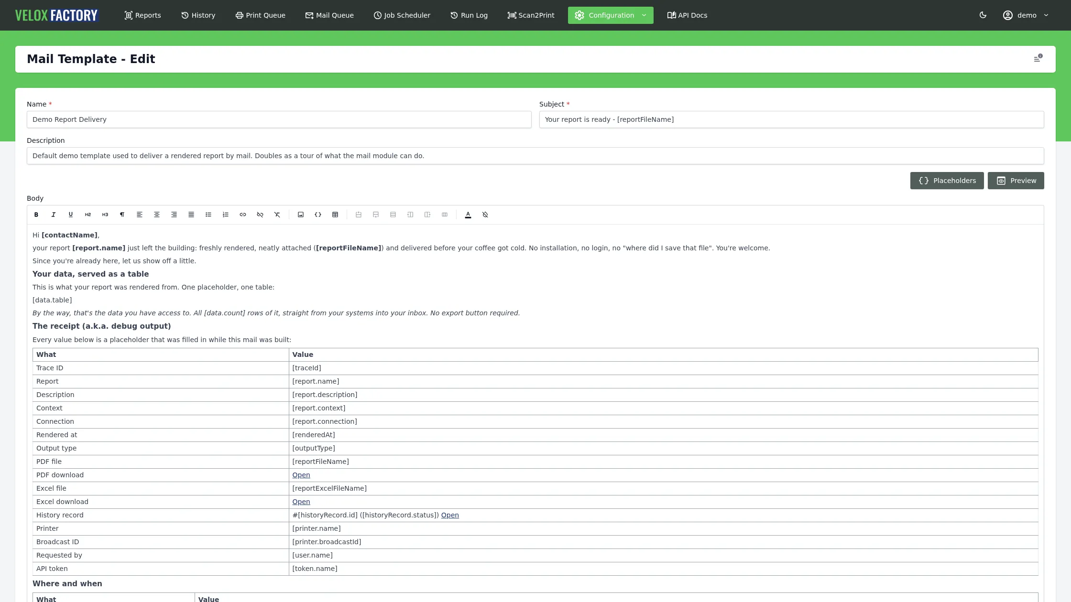Add table row above

(359, 215)
